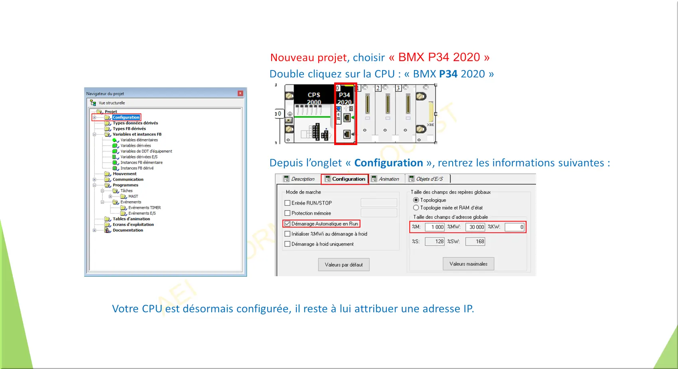The width and height of the screenshot is (678, 369).
Task: Collapse the Tâches tree node
Action: click(102, 191)
